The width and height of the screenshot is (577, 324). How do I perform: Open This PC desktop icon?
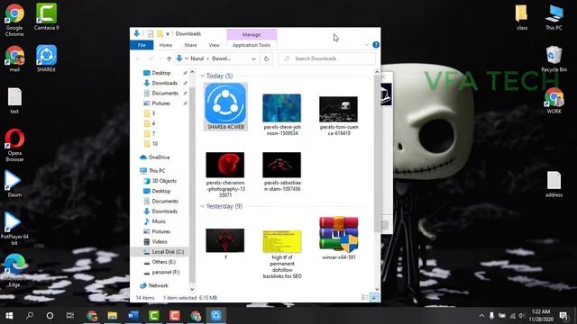point(554,18)
